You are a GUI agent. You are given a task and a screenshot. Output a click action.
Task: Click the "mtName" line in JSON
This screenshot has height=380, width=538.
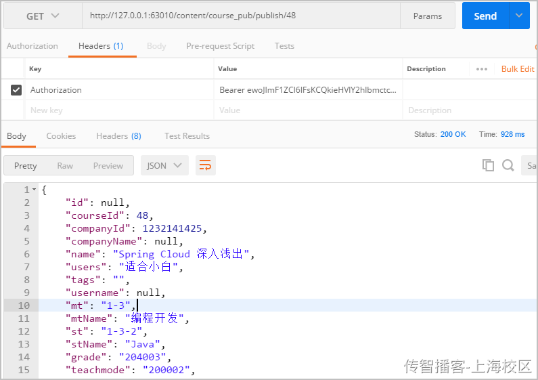coord(127,318)
